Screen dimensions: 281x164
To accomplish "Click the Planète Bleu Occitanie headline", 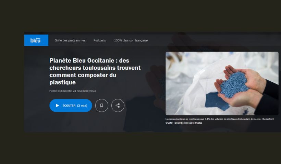I will click(95, 71).
